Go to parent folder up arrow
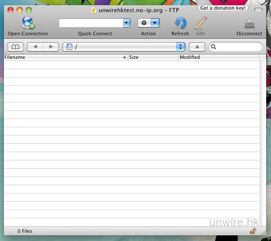This screenshot has height=241, width=271. 197,47
